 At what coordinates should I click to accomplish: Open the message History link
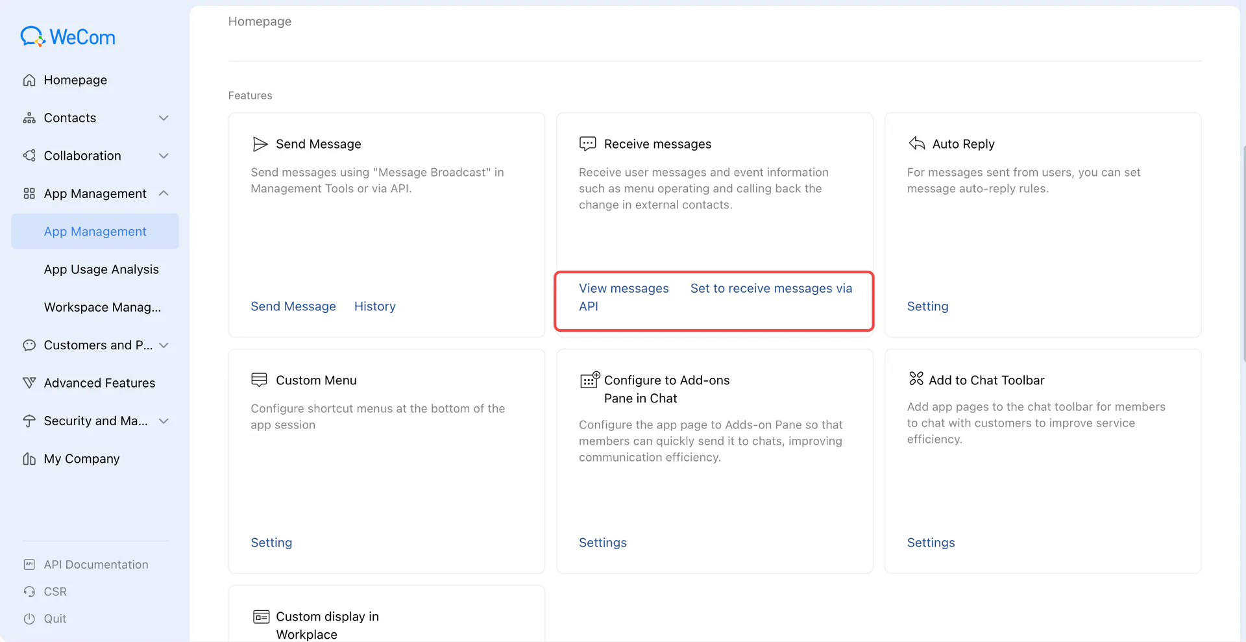pyautogui.click(x=375, y=306)
